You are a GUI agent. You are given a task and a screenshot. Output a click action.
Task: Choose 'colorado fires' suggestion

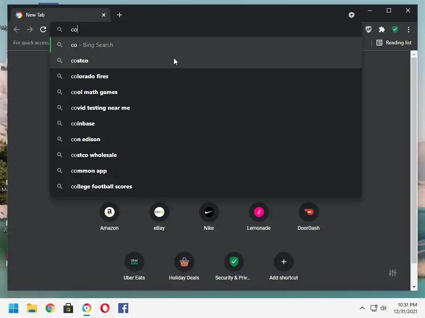pos(206,76)
